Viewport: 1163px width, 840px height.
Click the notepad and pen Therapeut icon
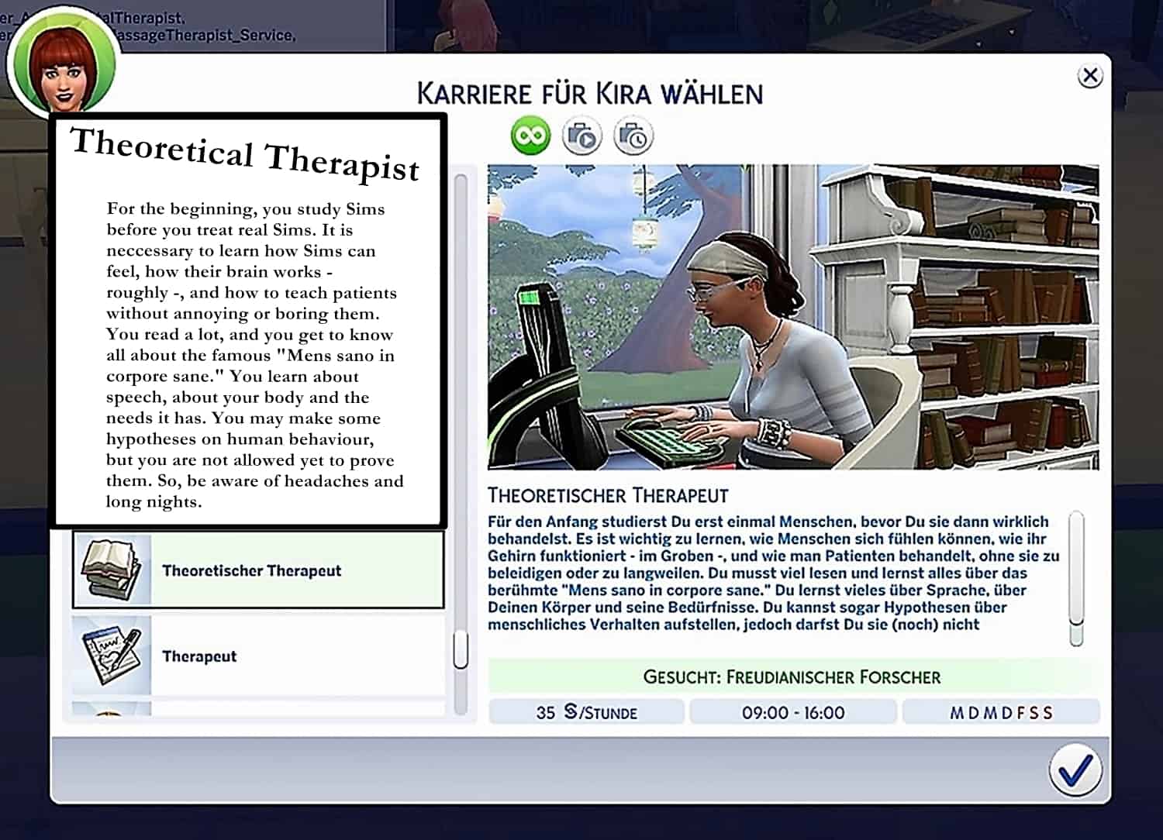(112, 656)
